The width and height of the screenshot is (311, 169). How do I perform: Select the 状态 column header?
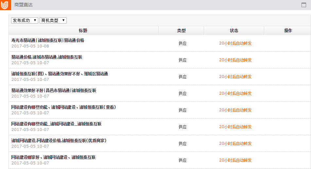pos(234,30)
